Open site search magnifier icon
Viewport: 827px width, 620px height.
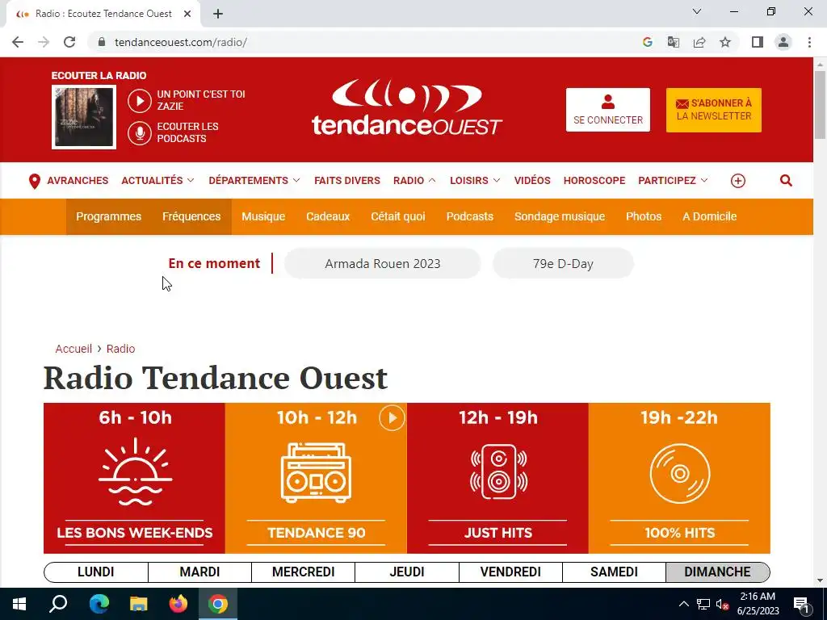click(x=786, y=181)
